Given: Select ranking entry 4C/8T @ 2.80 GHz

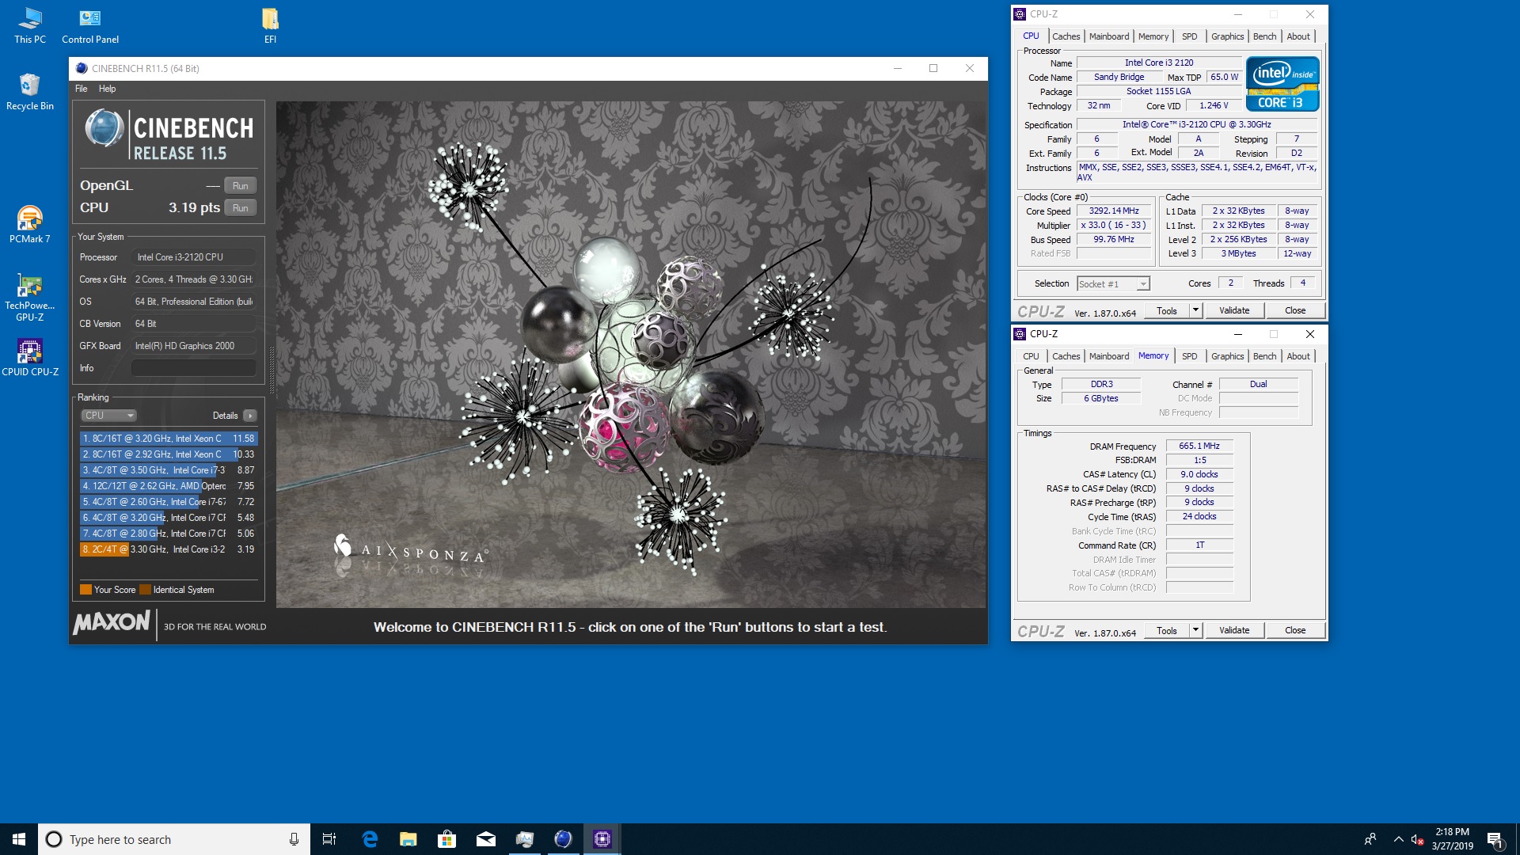Looking at the screenshot, I should click(x=169, y=534).
